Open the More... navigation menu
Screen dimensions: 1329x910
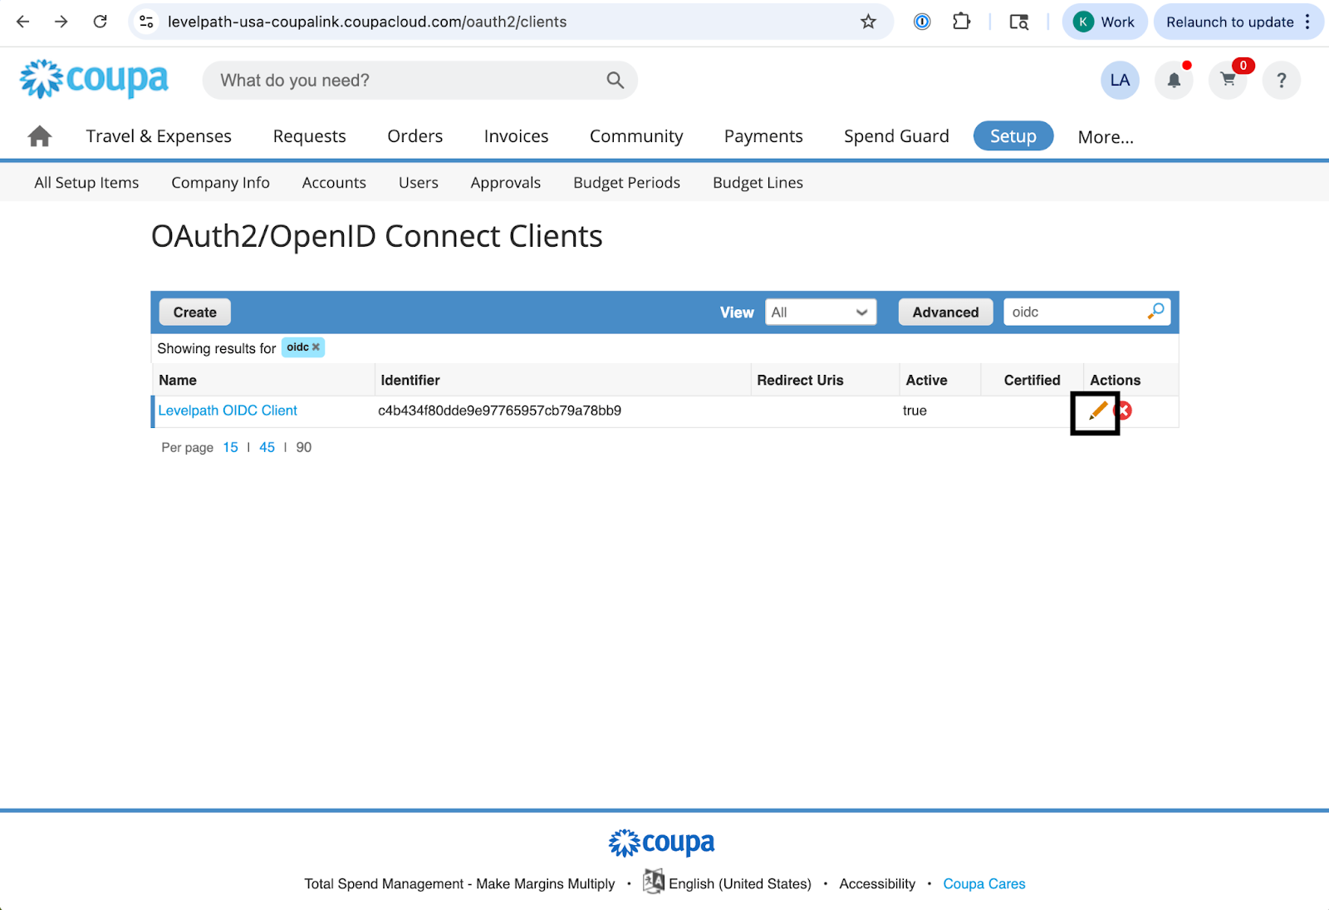click(1105, 137)
